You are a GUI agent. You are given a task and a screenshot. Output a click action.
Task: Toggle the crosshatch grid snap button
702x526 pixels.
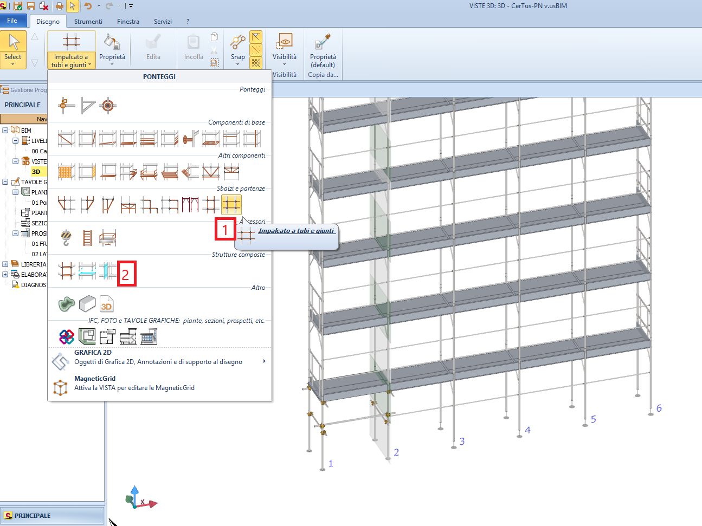pyautogui.click(x=256, y=63)
